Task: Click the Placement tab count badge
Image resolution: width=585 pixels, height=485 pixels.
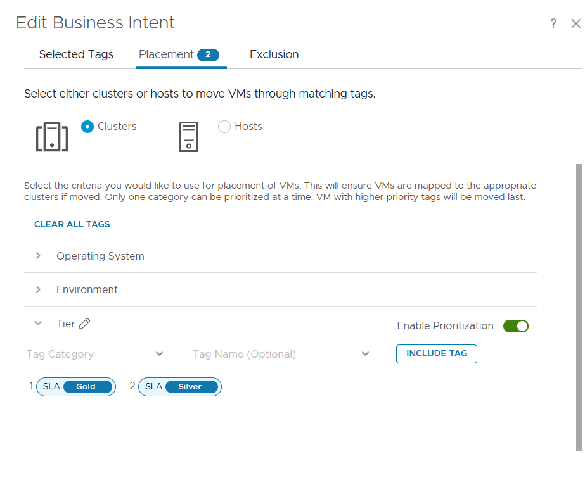Action: (x=208, y=54)
